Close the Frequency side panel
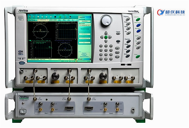 coord(90,17)
